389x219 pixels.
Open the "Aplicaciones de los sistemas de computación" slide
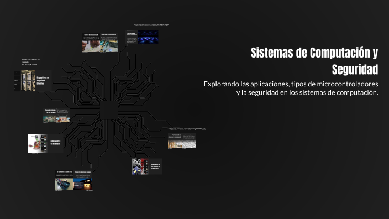click(x=147, y=166)
